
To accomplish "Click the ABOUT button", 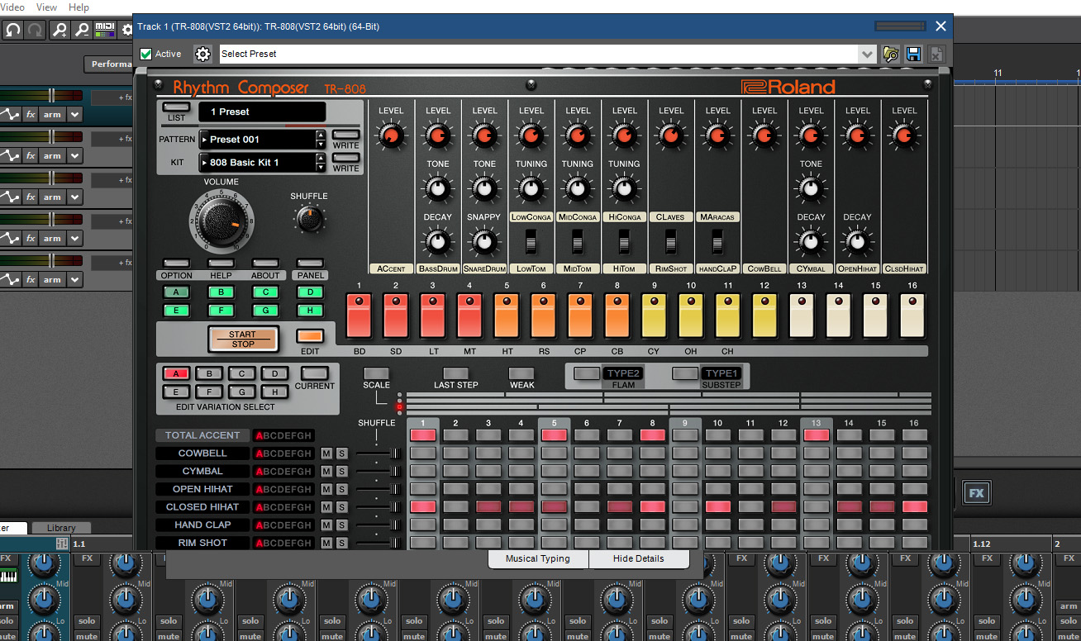I will click(265, 264).
